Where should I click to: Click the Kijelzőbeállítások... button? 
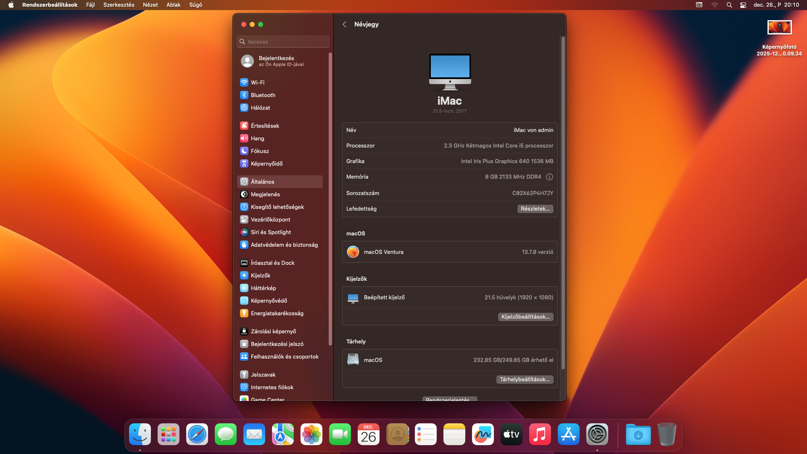click(x=525, y=317)
